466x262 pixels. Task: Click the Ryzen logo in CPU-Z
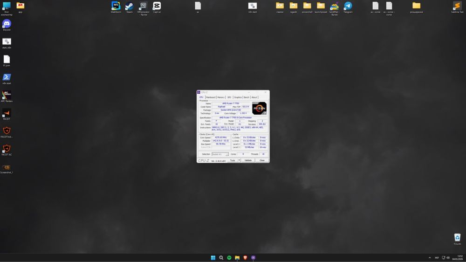point(259,108)
